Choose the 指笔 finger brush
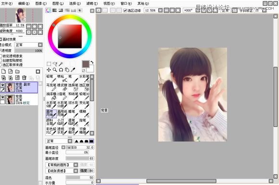 click(84, 122)
